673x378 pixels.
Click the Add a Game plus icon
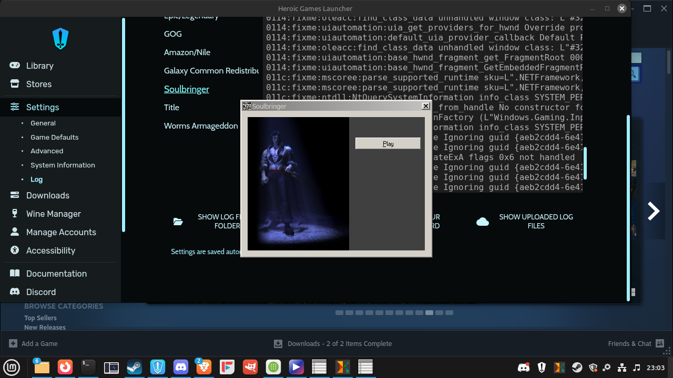tap(13, 343)
